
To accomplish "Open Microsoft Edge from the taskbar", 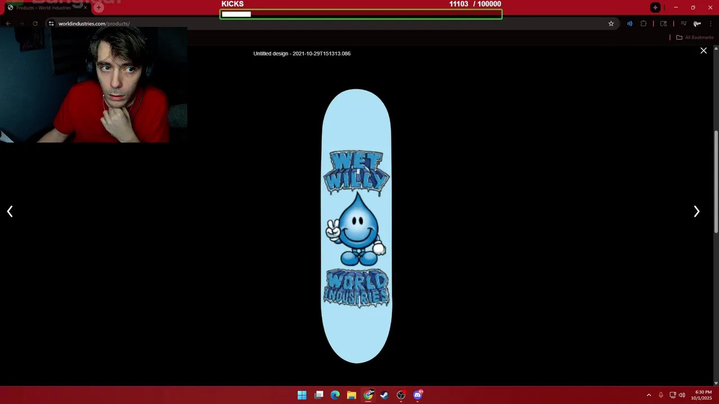I will coord(335,395).
